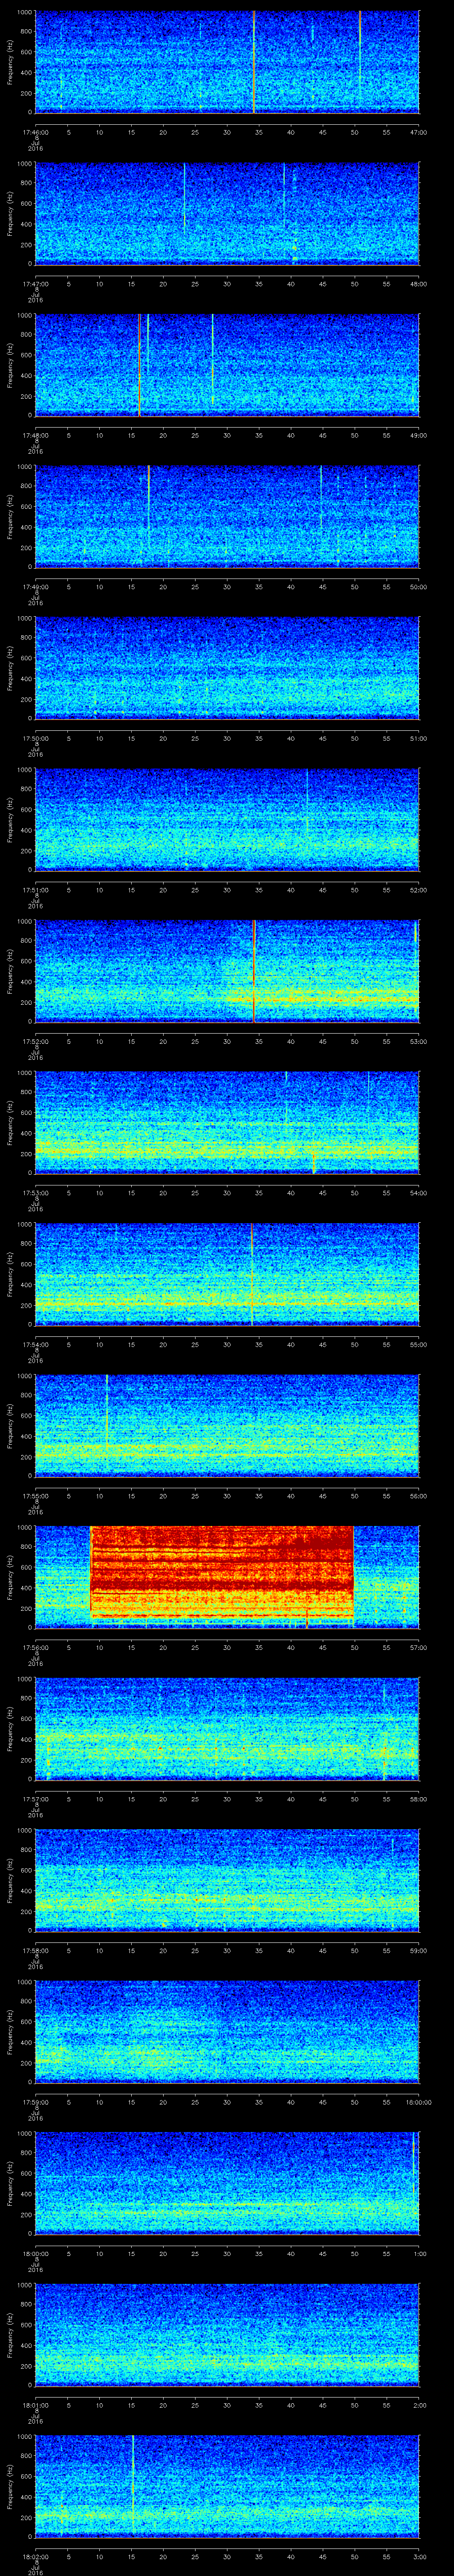Open the spectrogram panel starting at 17:47:00
454x2576 pixels.
click(x=227, y=213)
